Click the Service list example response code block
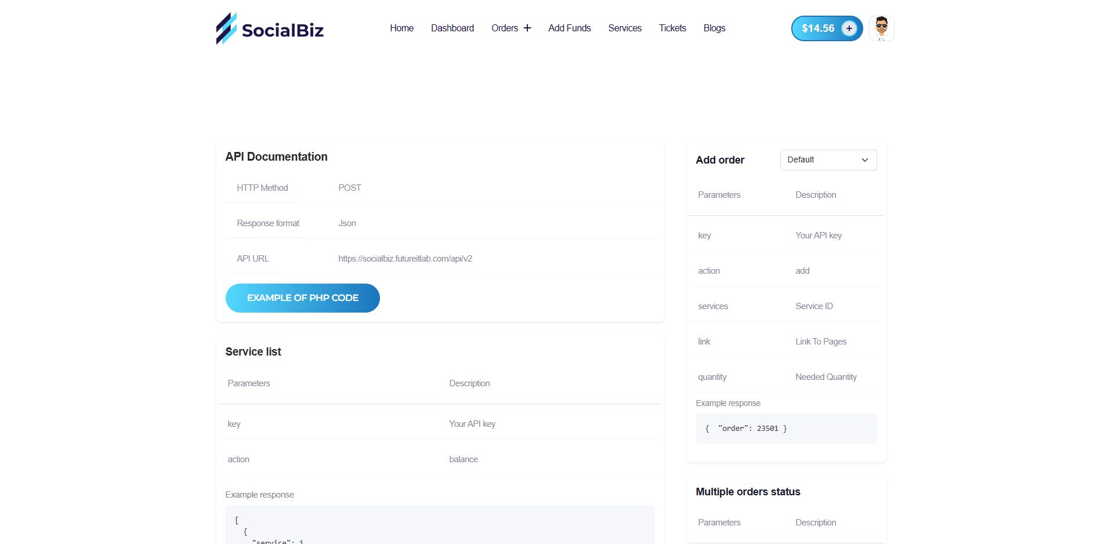This screenshot has height=544, width=1108. pyautogui.click(x=440, y=525)
